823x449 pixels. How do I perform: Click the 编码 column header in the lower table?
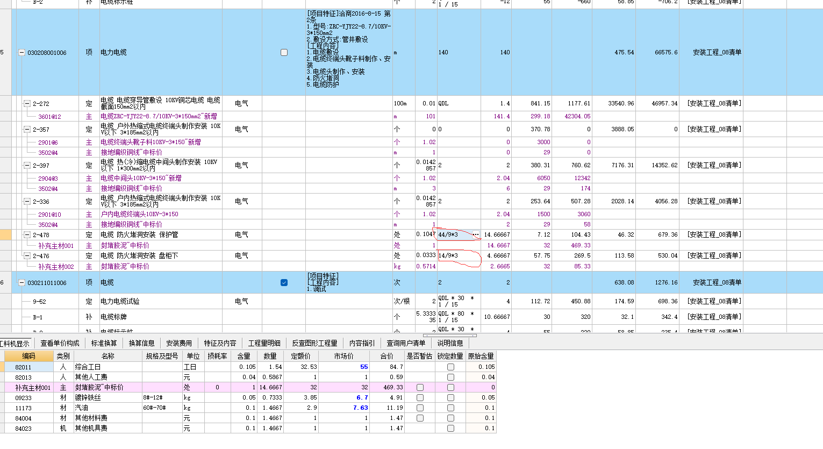tap(29, 356)
